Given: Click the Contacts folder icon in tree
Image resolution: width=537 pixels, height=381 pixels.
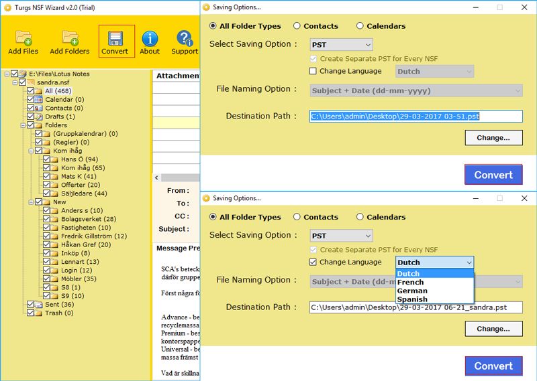Looking at the screenshot, I should tap(38, 108).
